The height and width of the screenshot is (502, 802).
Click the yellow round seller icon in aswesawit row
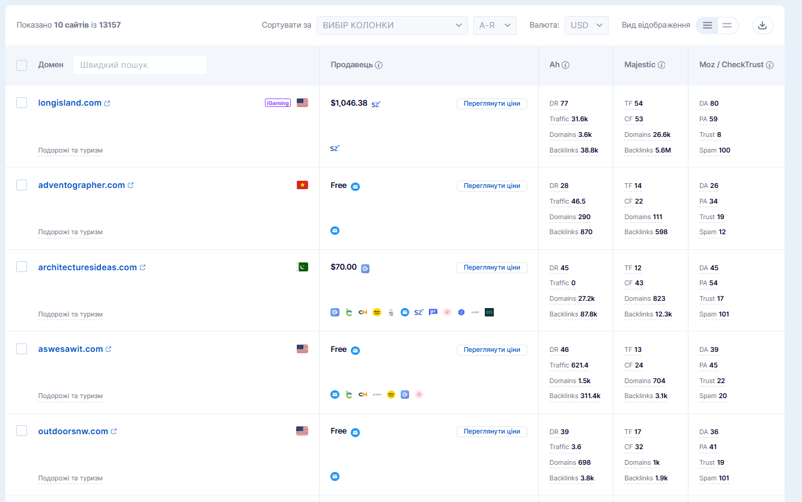[391, 395]
